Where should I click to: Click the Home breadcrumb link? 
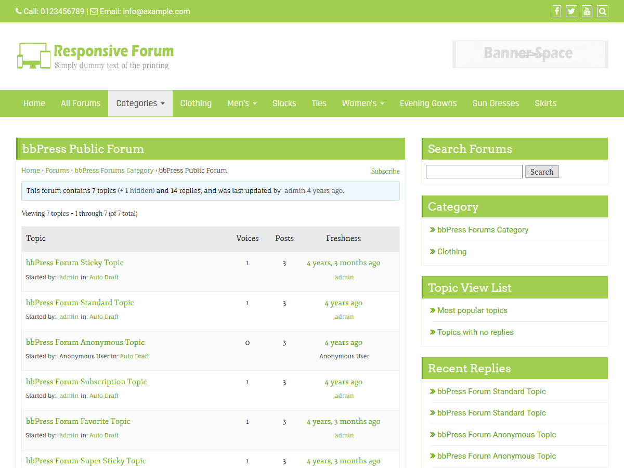click(x=31, y=171)
